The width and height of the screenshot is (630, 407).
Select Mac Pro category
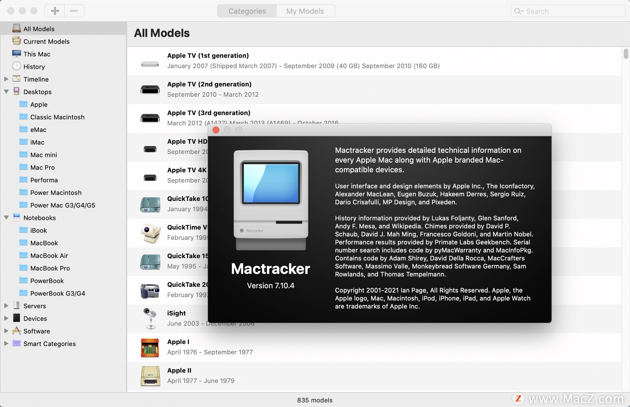coord(42,167)
